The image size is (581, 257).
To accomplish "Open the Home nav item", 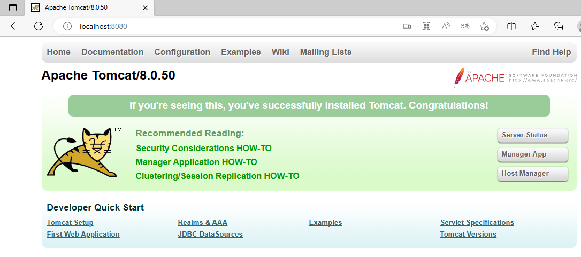I will coord(58,52).
